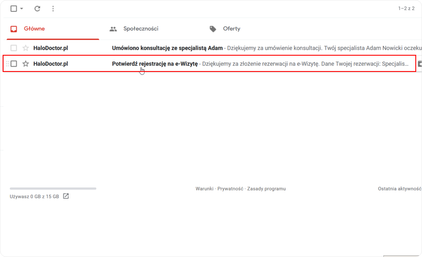Refresh the inbox with the reload icon
The width and height of the screenshot is (422, 257).
(x=37, y=9)
